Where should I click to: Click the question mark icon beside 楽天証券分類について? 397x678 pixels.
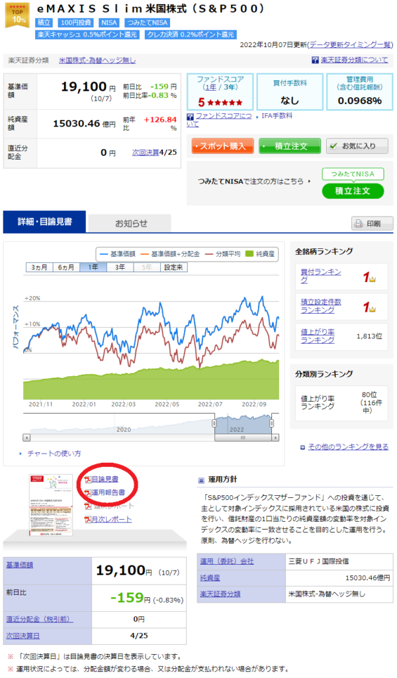click(x=316, y=60)
